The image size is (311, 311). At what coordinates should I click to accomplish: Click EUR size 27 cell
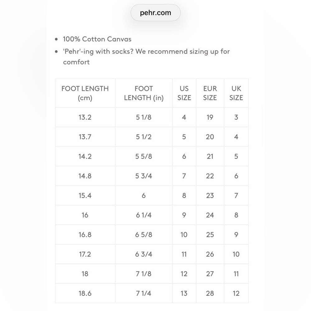210,274
